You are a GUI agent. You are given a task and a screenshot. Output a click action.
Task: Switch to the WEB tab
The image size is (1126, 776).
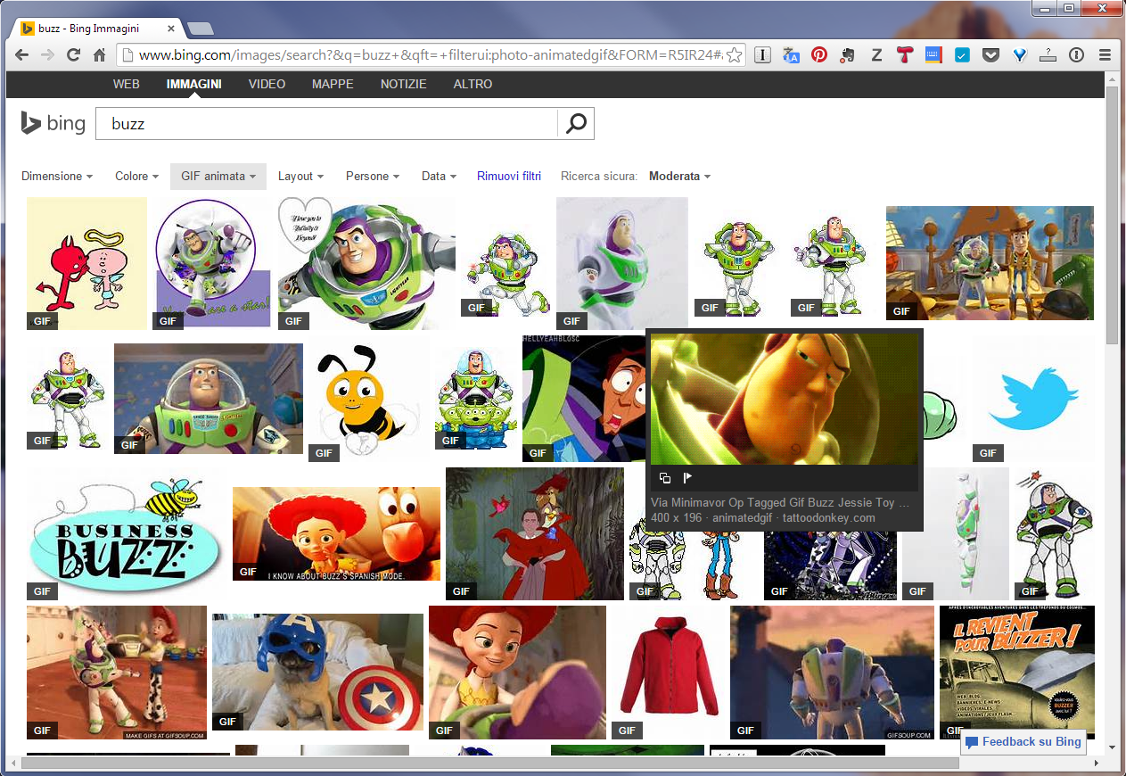[127, 85]
